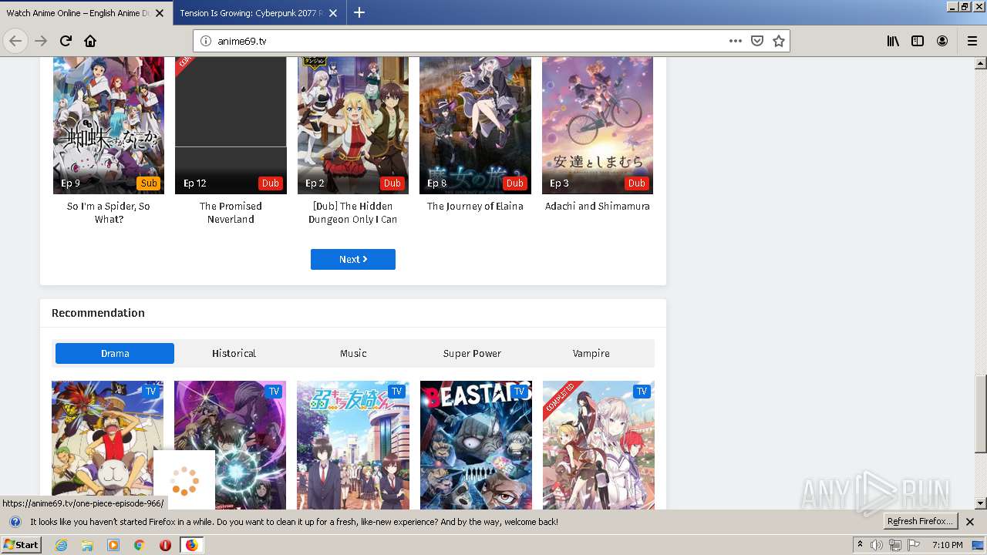
Task: Click Dub badge on Adachi and Shimamura
Action: [637, 183]
